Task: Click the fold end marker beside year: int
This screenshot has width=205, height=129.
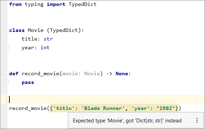Action: (7, 47)
